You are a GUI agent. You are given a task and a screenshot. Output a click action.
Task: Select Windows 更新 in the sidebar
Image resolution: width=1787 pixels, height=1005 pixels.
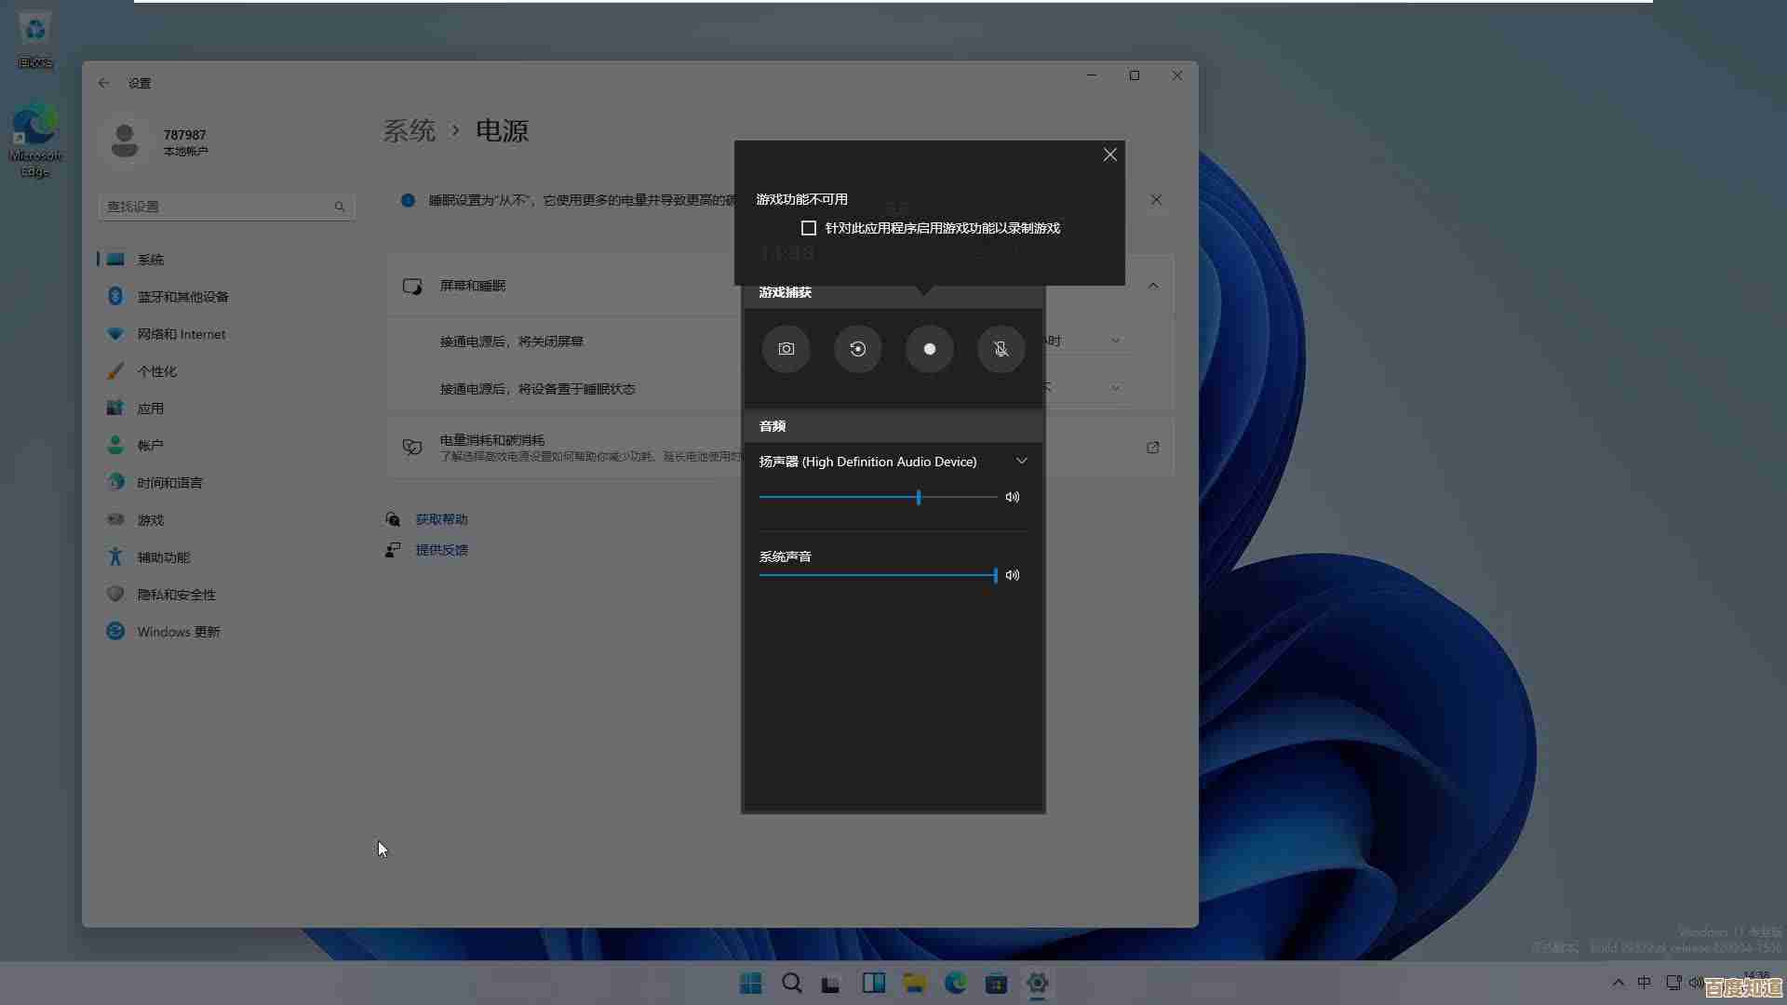(x=178, y=631)
